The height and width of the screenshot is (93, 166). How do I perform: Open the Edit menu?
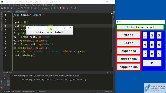6,5
